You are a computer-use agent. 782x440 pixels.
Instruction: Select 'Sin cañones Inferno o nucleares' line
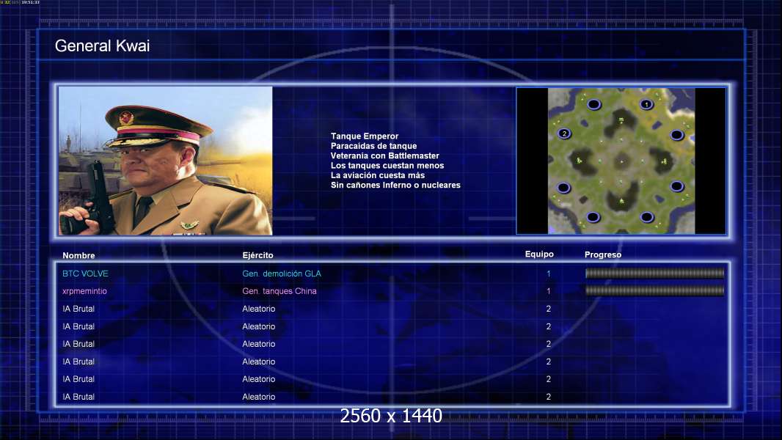click(x=395, y=185)
